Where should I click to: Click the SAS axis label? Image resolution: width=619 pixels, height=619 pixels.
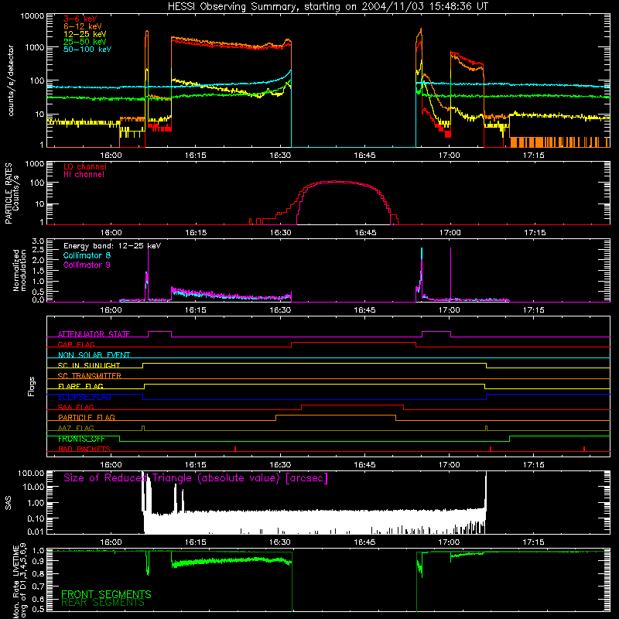click(x=8, y=503)
